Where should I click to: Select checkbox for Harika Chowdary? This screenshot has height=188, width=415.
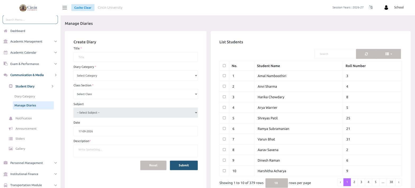coord(224,97)
